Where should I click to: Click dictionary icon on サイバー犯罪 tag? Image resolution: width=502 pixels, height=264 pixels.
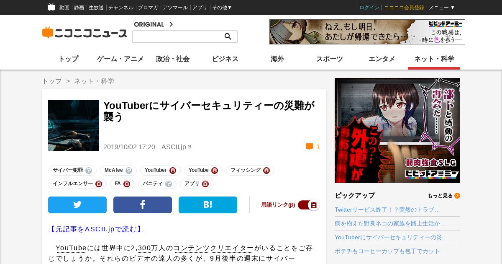point(89,171)
